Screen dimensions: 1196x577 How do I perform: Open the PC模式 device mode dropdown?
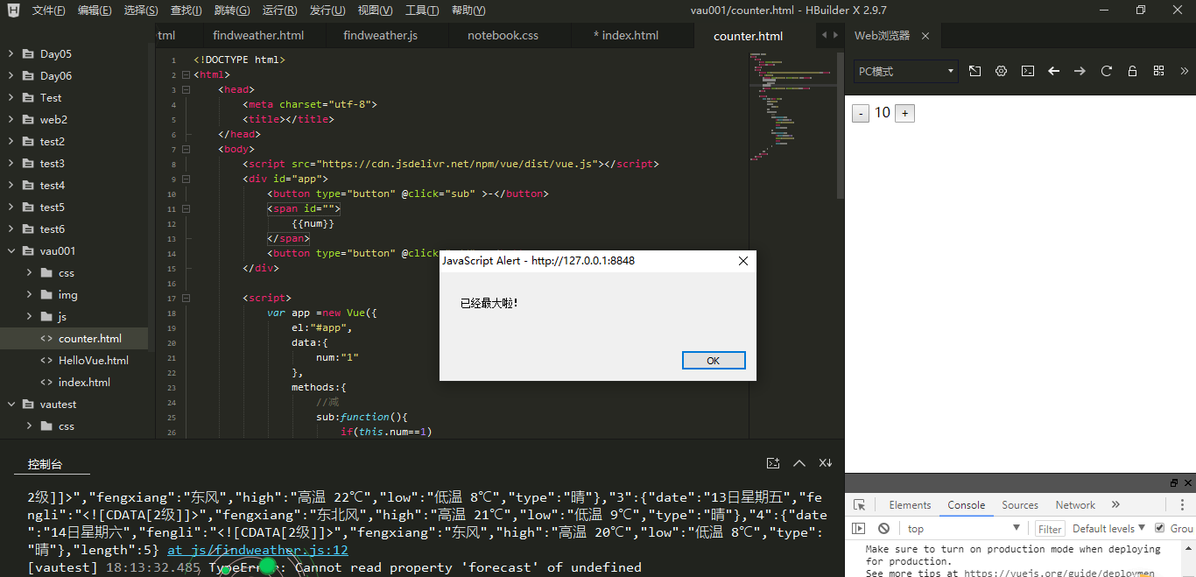(x=906, y=71)
